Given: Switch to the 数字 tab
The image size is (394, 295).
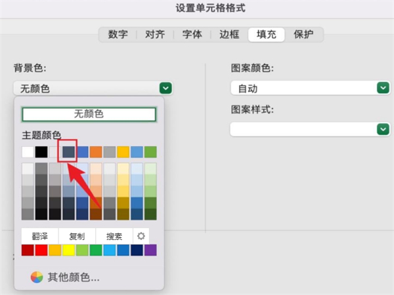Looking at the screenshot, I should (x=118, y=34).
